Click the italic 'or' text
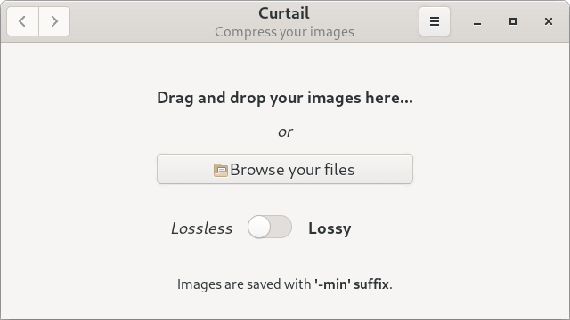Image resolution: width=570 pixels, height=320 pixels. point(285,132)
